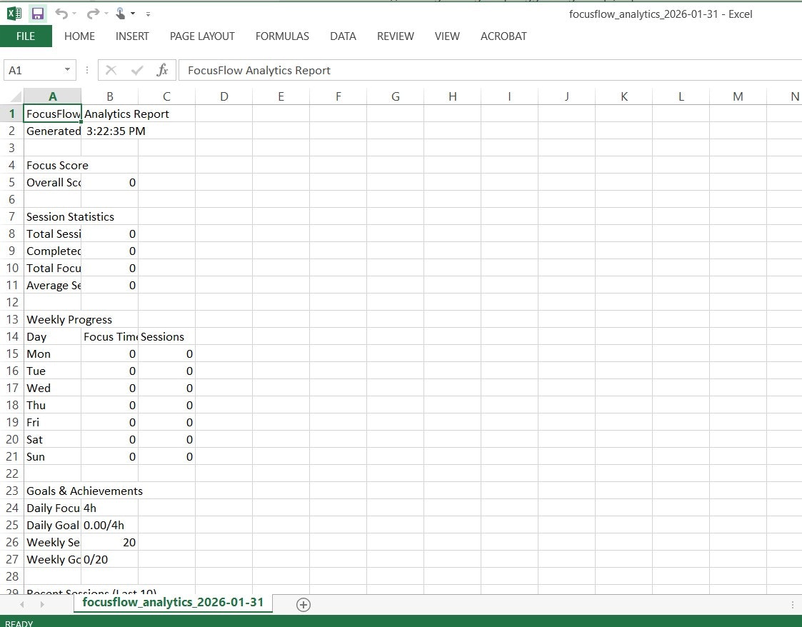Click the formula bar options dots

coord(87,70)
